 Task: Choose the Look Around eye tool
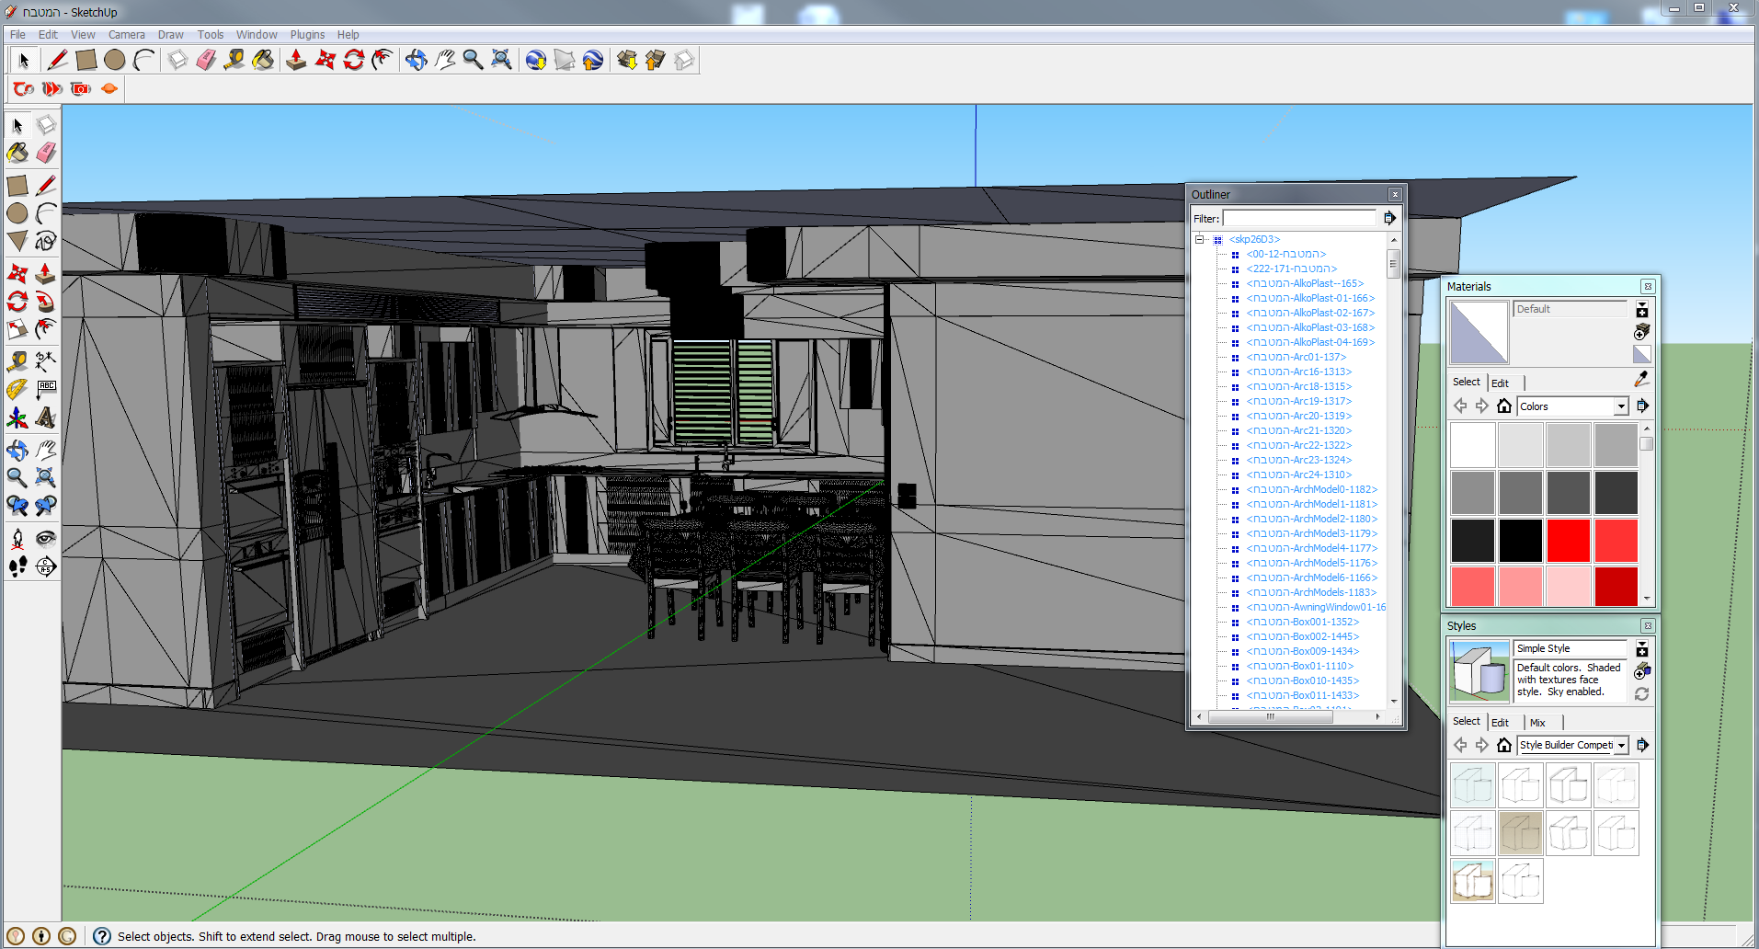coord(45,539)
